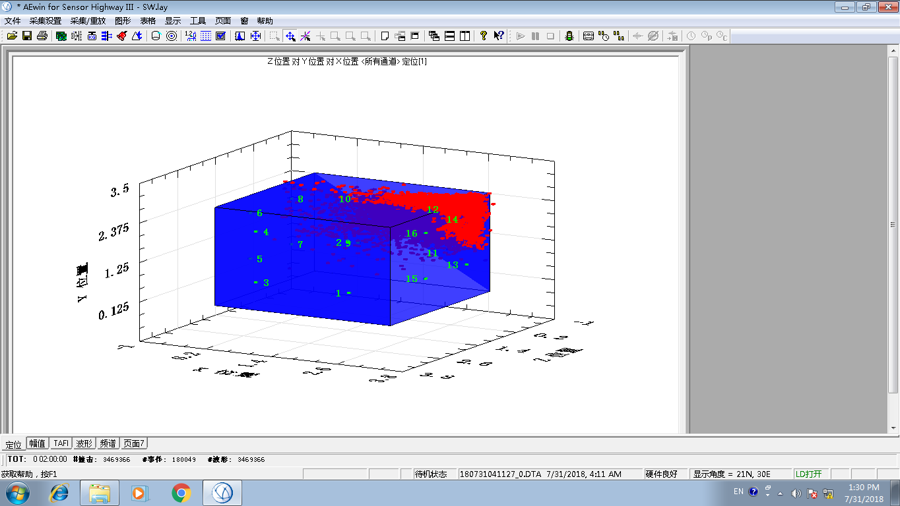Select the 3D rotate axes tool
This screenshot has height=506, width=900.
305,36
